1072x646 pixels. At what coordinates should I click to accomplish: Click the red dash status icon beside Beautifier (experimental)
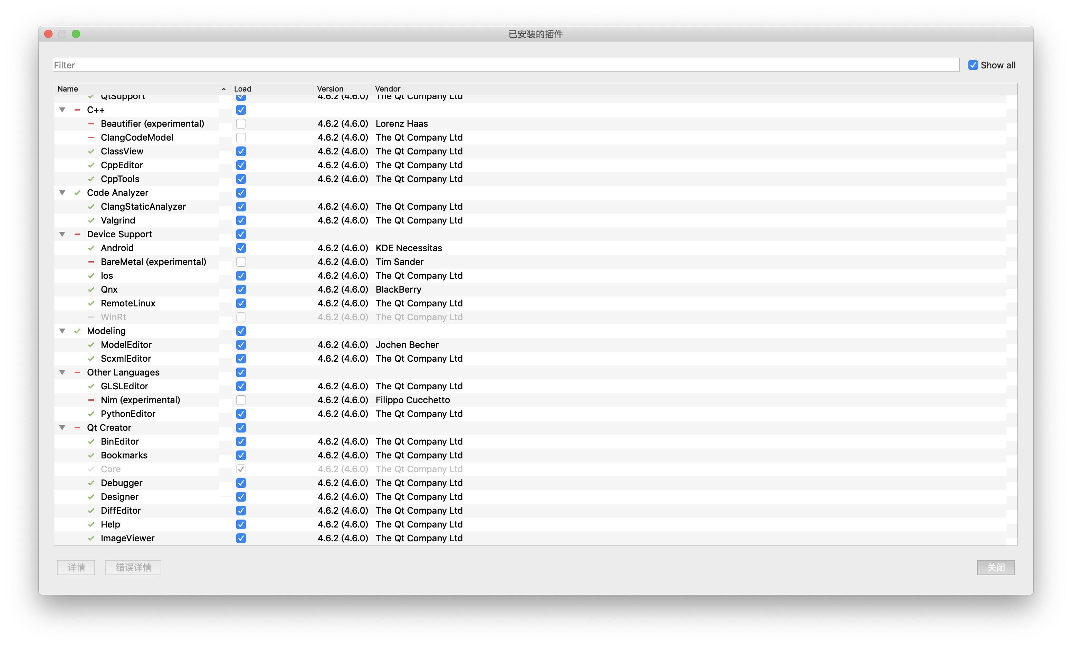[x=91, y=124]
